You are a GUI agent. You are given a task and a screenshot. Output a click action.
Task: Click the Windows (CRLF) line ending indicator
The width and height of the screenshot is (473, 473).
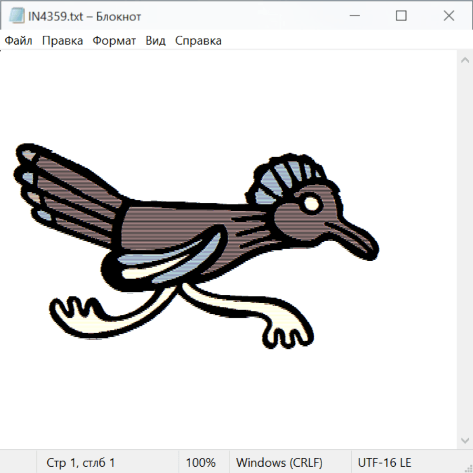(279, 463)
